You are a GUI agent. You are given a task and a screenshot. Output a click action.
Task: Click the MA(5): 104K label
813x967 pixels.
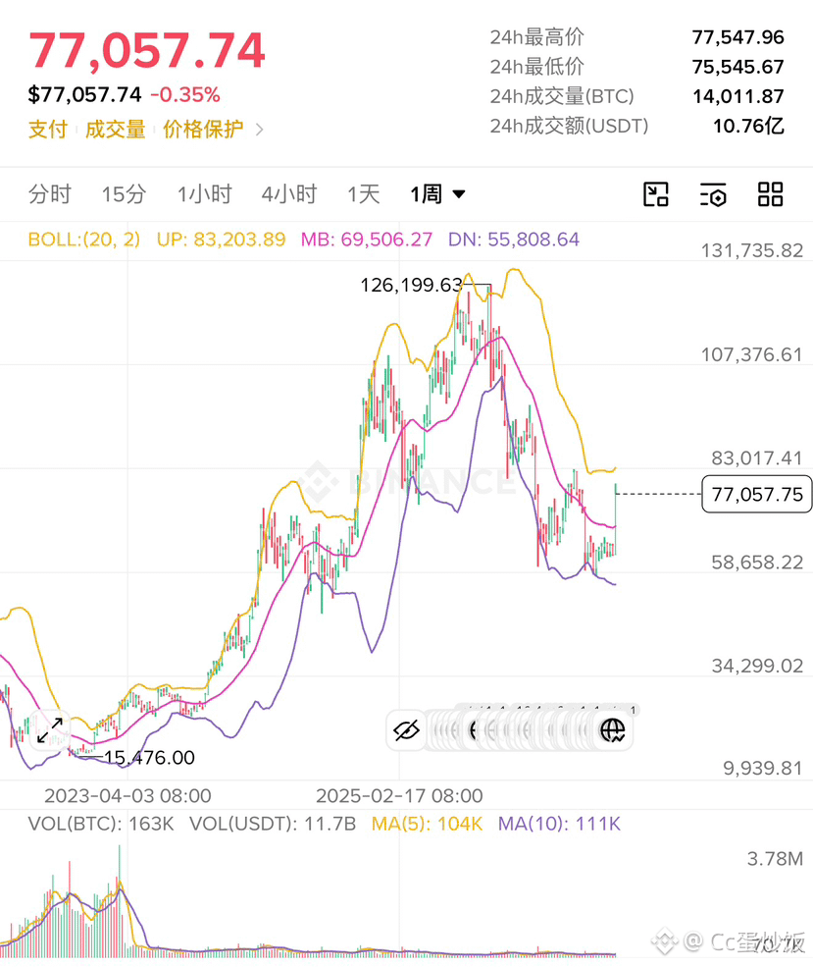coord(427,824)
